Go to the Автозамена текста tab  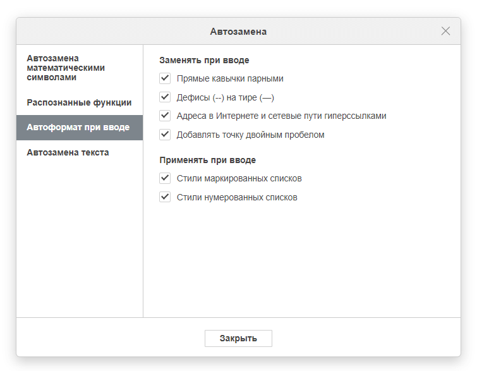(68, 152)
